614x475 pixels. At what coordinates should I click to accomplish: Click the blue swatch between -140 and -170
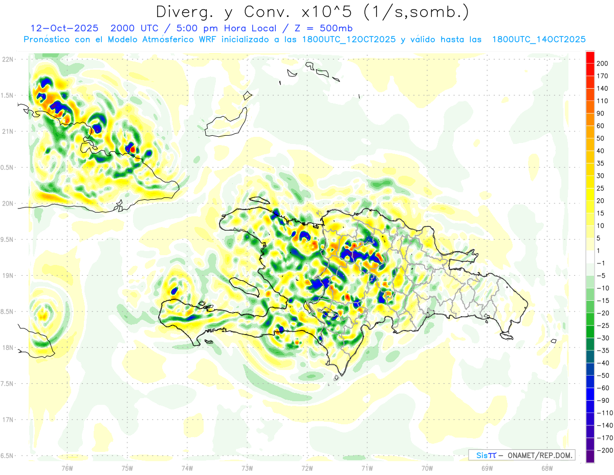(590, 431)
